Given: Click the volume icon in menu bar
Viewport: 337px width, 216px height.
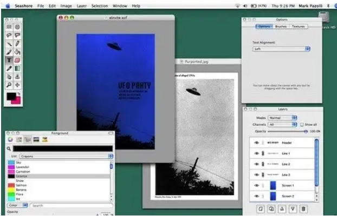Looking at the screenshot, I should 245,6.
